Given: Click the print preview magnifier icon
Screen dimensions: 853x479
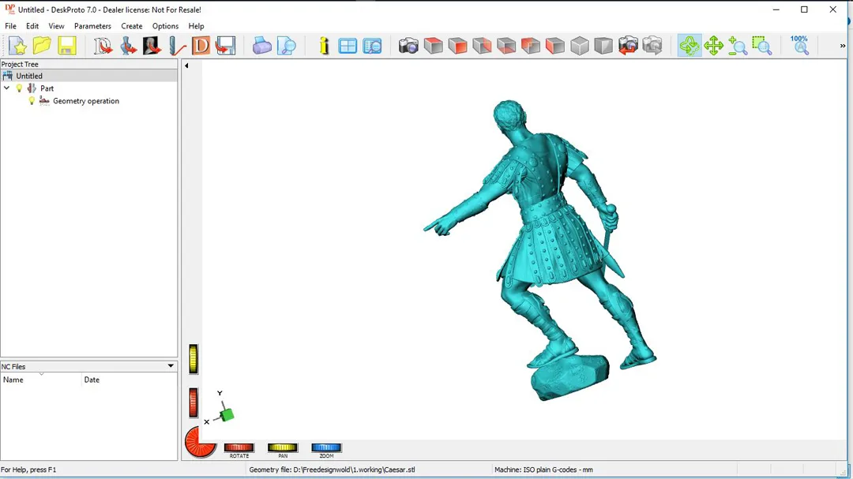Looking at the screenshot, I should [287, 46].
